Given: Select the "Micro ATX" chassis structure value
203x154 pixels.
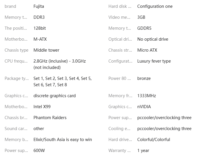Looking at the screenshot, I should point(147,50).
